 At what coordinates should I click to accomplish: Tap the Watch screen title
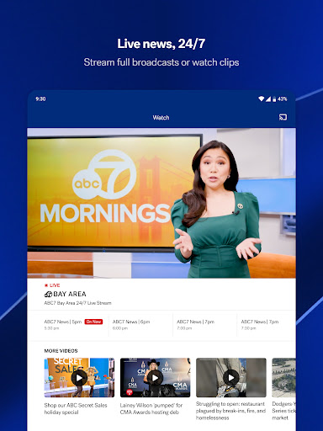point(161,118)
